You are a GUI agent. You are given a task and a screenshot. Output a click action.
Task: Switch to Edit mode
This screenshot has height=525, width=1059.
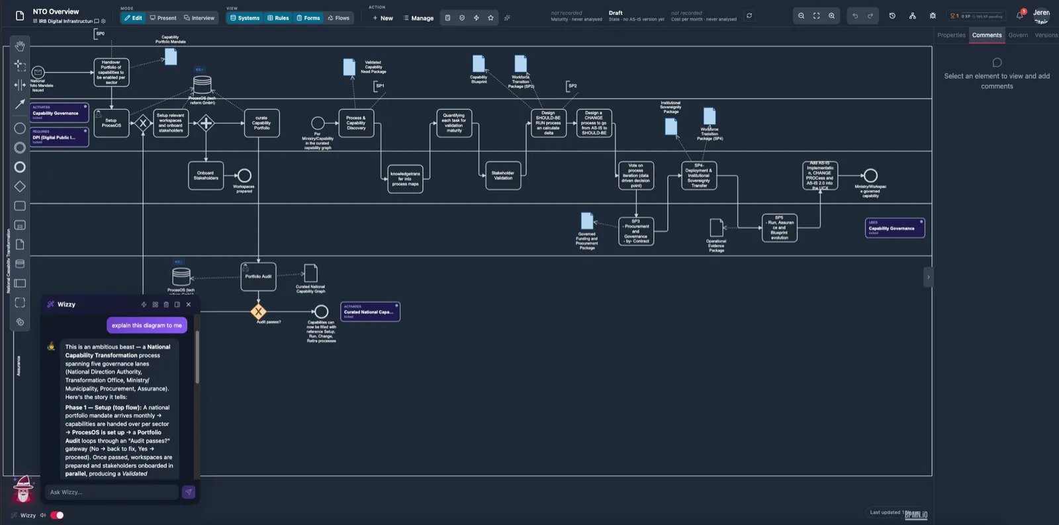point(133,18)
